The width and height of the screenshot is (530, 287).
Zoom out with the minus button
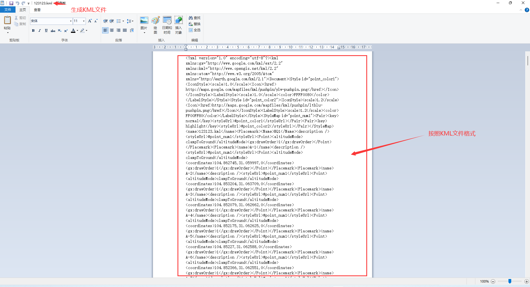tap(493, 281)
